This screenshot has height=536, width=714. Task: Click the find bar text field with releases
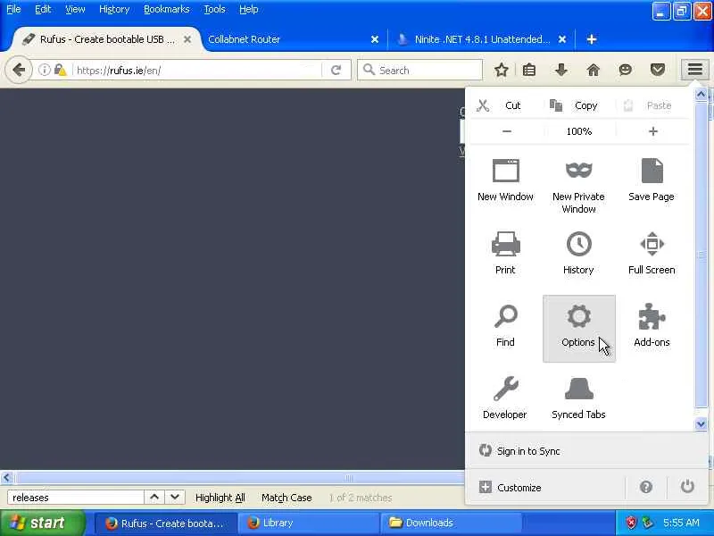pyautogui.click(x=76, y=498)
